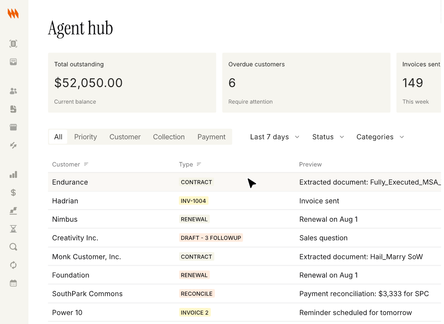Click the Overdue customers card
444x324 pixels.
pos(306,83)
